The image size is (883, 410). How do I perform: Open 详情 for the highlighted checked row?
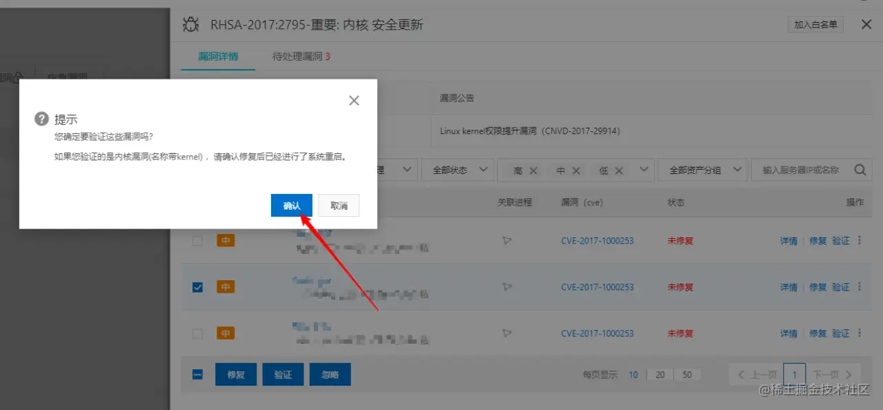pyautogui.click(x=788, y=287)
